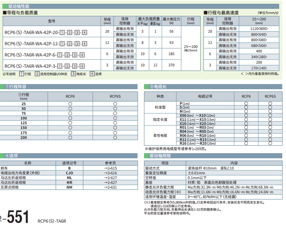Click spec item "基座"
Screen dimensions: 286x225
(x=149, y=182)
